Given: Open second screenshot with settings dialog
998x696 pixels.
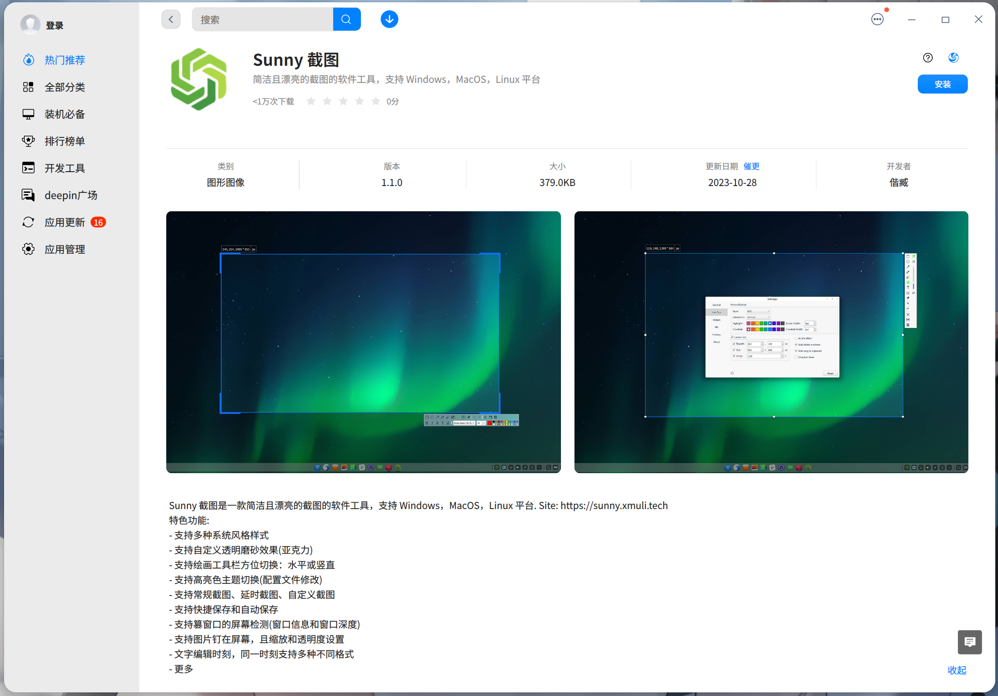Looking at the screenshot, I should 771,341.
